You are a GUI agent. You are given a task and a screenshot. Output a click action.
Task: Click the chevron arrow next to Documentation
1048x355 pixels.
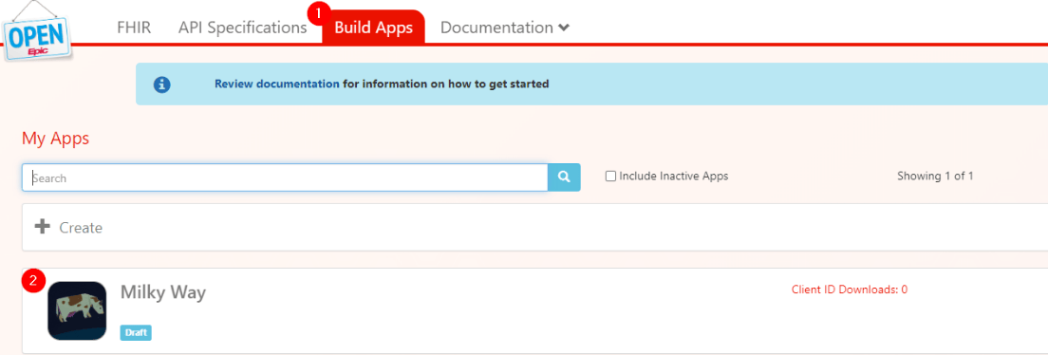tap(564, 28)
